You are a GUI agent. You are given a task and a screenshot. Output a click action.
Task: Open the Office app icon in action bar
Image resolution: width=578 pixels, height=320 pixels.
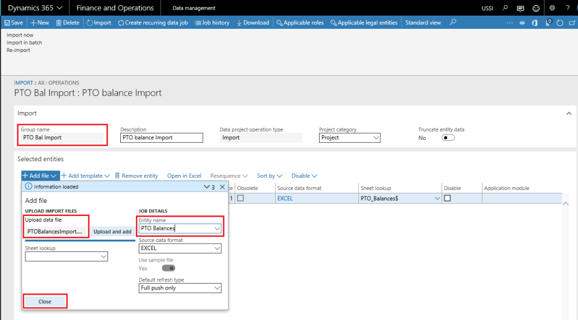click(x=535, y=23)
